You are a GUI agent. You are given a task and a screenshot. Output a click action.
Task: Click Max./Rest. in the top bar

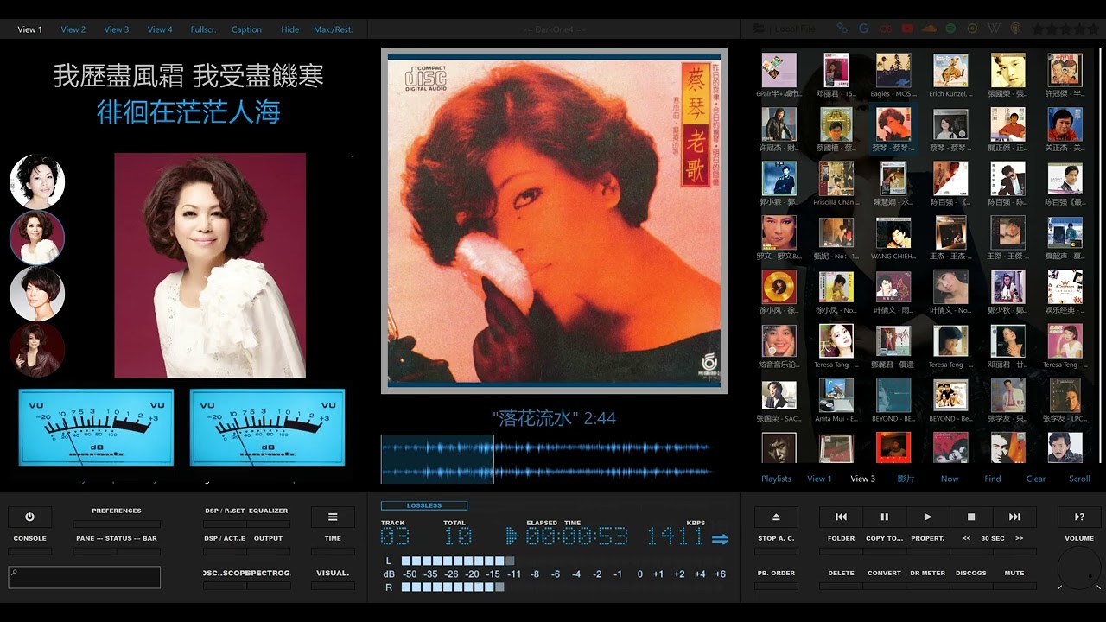click(x=334, y=29)
